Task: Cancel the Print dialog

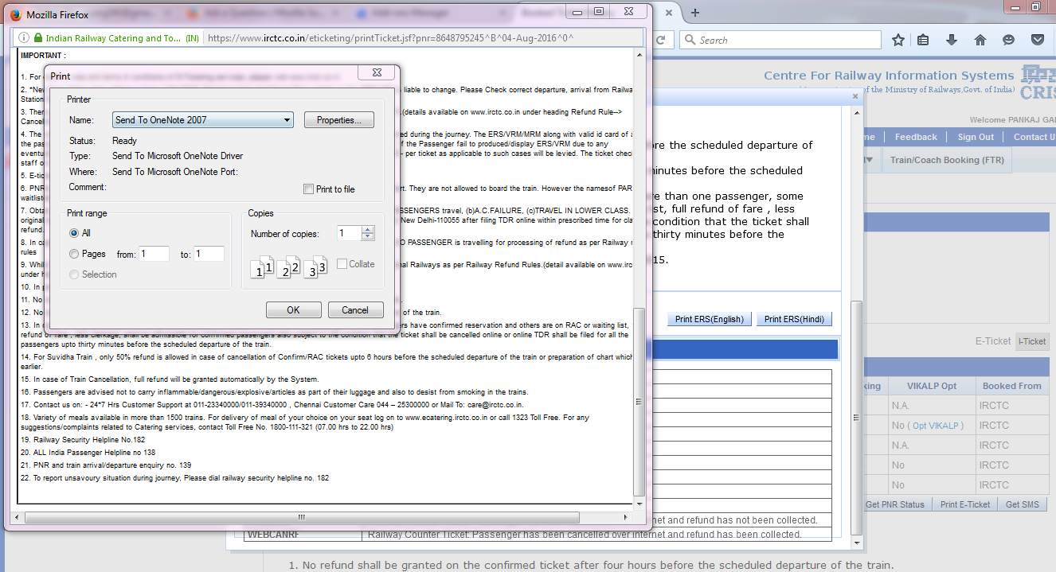Action: [x=355, y=310]
